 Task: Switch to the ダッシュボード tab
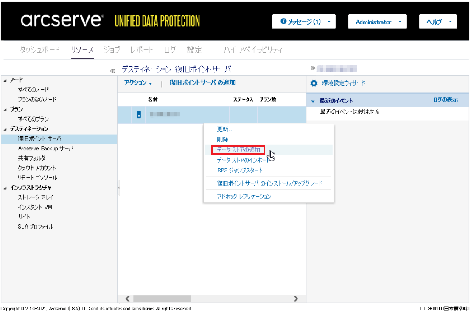tap(40, 50)
